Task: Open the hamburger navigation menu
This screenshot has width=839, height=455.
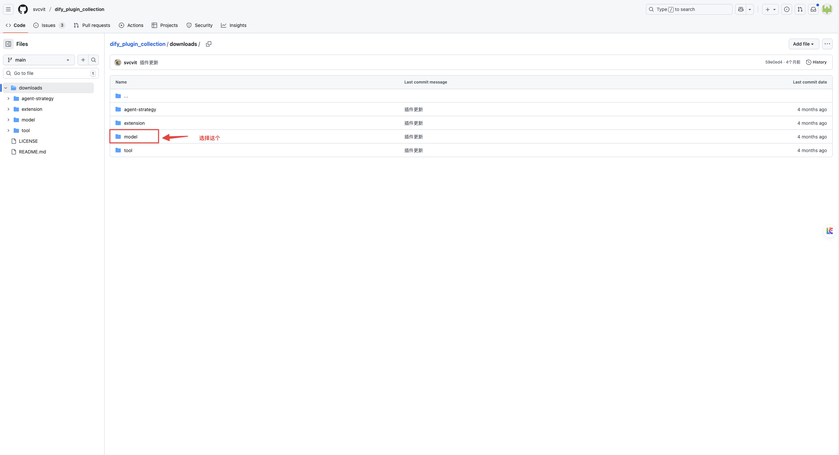Action: (x=8, y=9)
